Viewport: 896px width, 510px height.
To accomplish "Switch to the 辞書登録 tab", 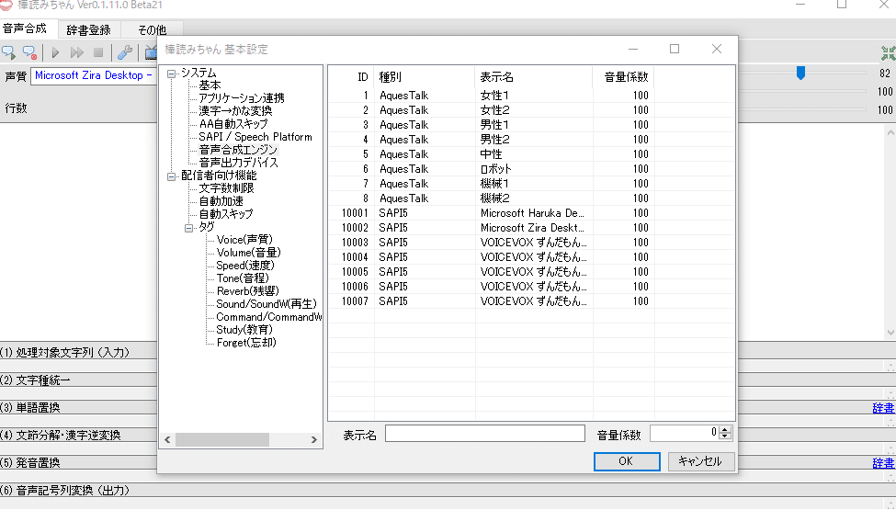I will point(88,29).
